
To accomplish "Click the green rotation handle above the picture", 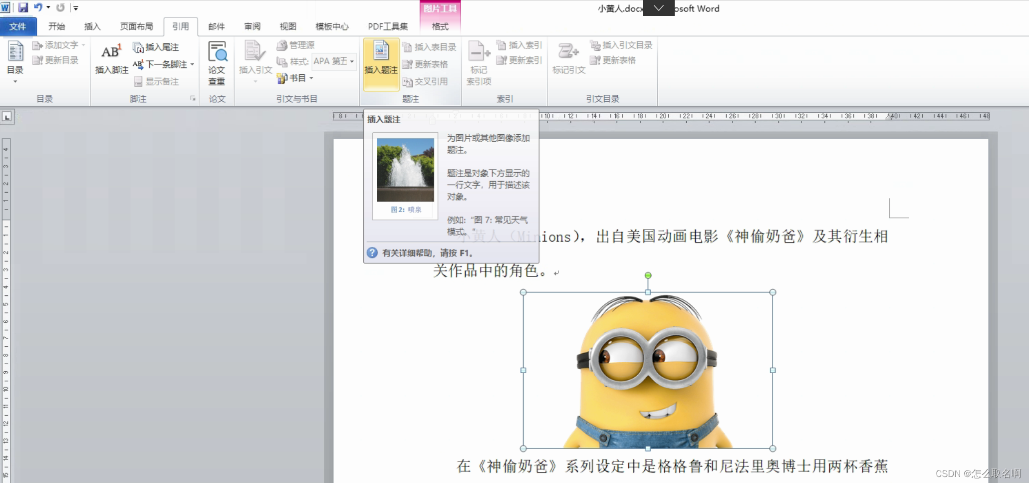I will coord(648,275).
